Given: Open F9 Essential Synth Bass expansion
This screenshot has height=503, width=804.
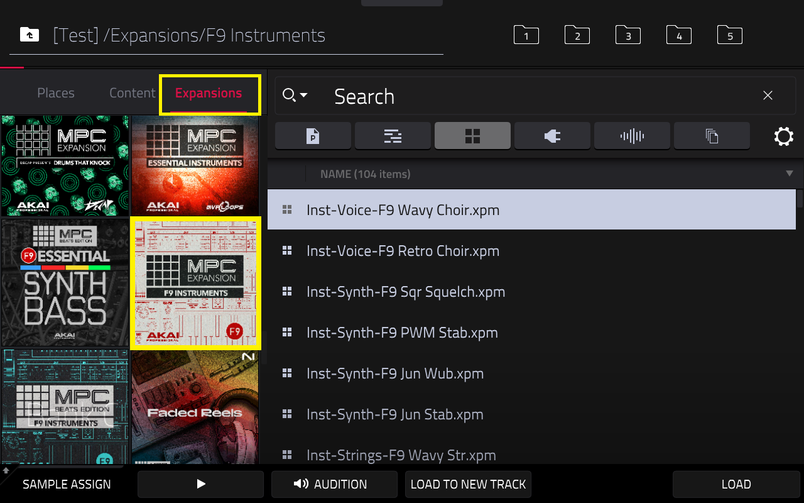Looking at the screenshot, I should 65,282.
